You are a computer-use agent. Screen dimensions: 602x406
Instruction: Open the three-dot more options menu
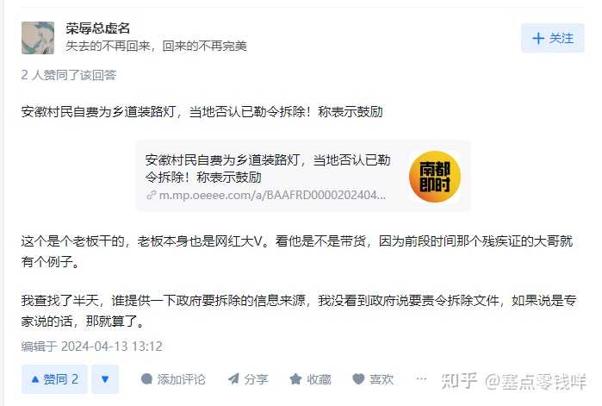(421, 379)
